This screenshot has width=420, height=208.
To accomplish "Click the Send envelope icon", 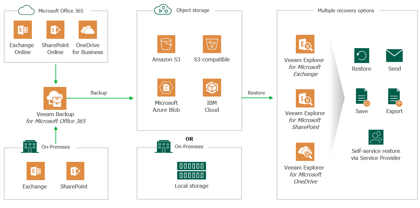I will [394, 55].
